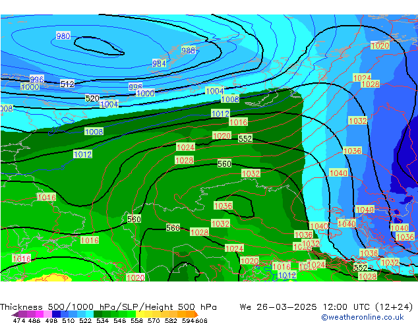Click the map title 'Thickness 500/1000 hPa/SLP/Height 500 hPa'
Image resolution: width=418 pixels, height=323 pixels.
(x=108, y=307)
